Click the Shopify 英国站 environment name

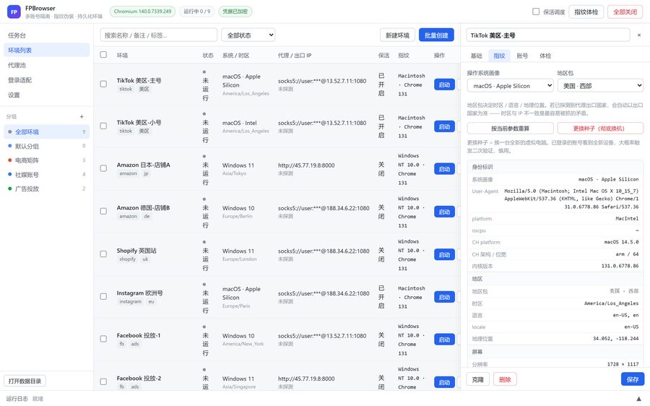(x=136, y=251)
